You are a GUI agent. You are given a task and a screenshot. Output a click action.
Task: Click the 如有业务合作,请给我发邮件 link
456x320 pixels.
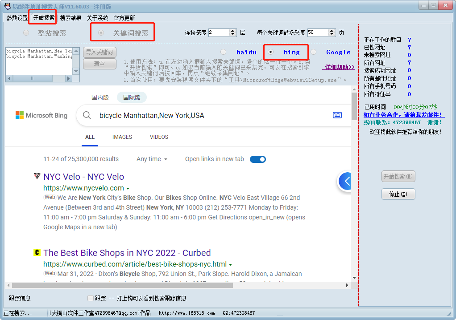pos(403,115)
